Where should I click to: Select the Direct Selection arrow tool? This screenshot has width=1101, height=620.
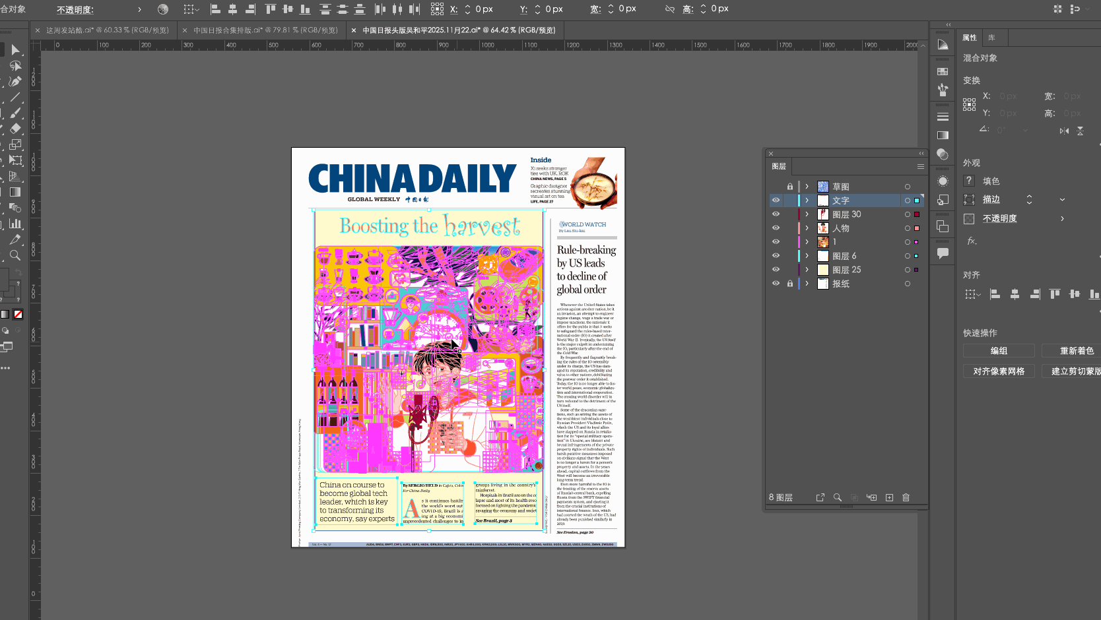(x=15, y=50)
